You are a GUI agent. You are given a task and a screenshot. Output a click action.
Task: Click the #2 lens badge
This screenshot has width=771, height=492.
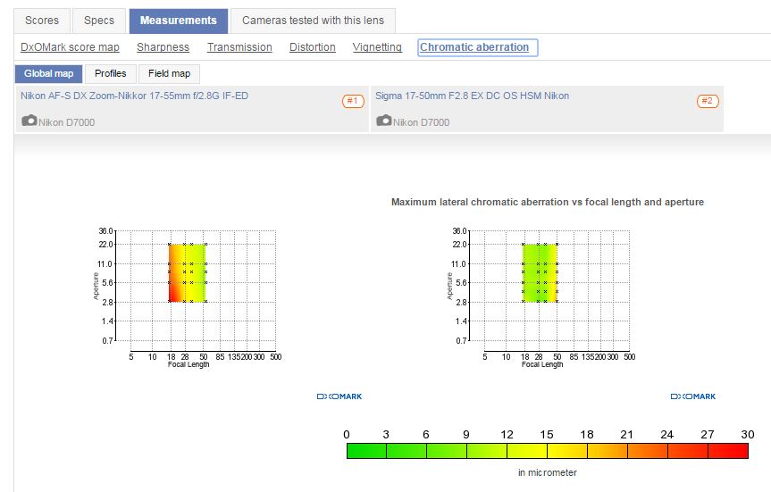pyautogui.click(x=708, y=101)
